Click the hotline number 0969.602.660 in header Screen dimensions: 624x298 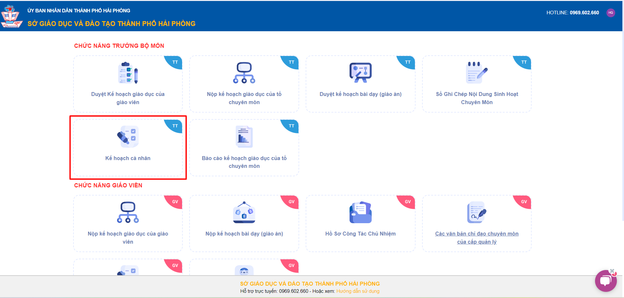tap(584, 13)
